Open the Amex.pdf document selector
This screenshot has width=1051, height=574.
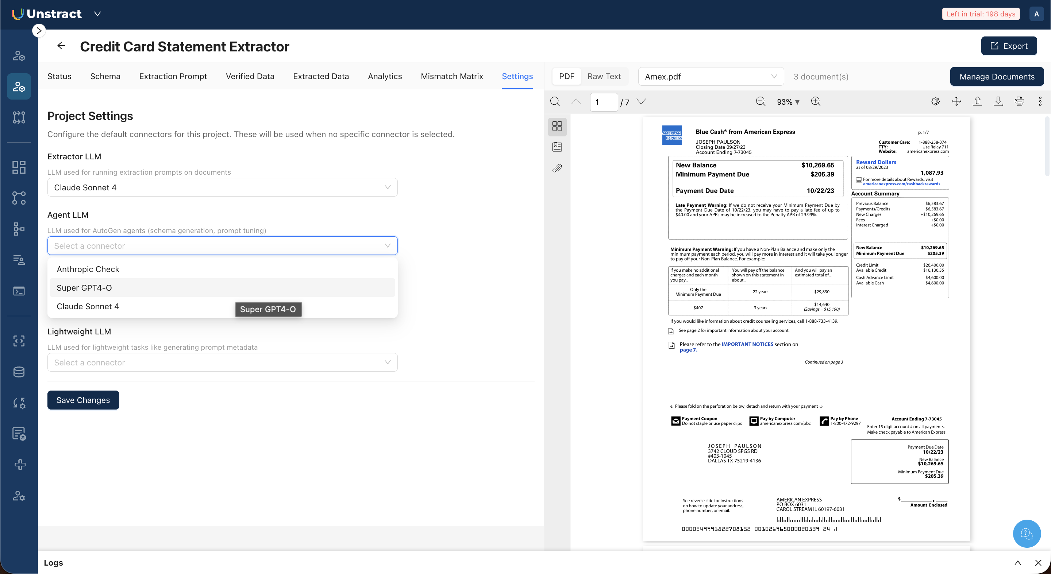click(710, 77)
